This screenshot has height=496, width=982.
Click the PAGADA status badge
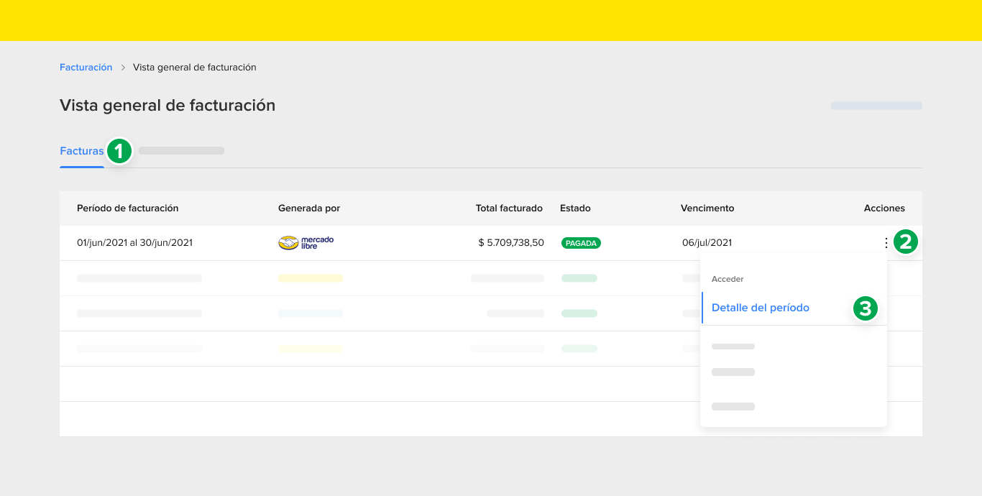coord(581,243)
